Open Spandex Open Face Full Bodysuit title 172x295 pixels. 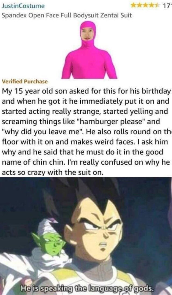[x=67, y=16]
